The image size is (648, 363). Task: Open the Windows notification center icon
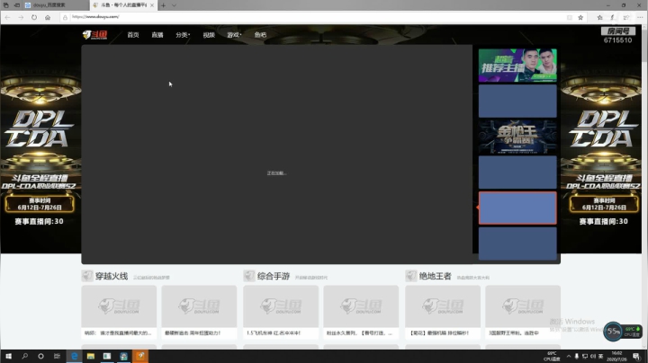[x=636, y=357]
